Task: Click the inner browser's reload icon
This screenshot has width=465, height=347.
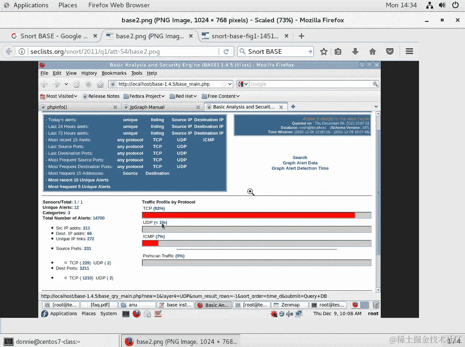Action: click(77, 84)
